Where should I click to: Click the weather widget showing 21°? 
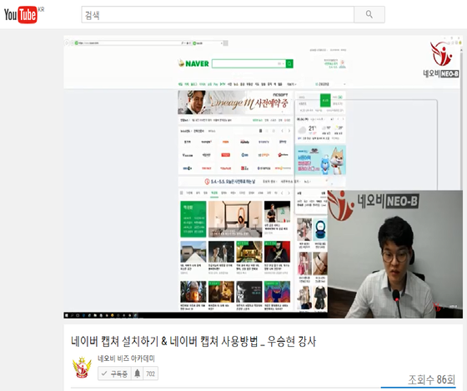320,129
